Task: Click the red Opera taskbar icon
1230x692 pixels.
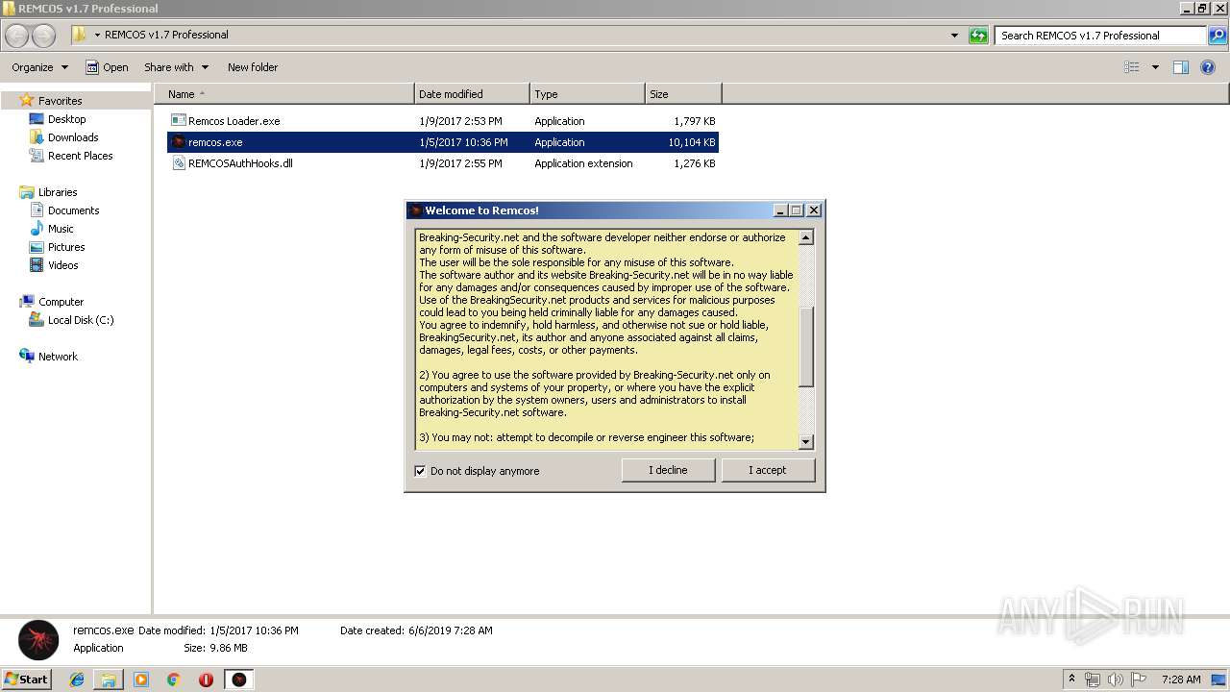Action: click(206, 680)
